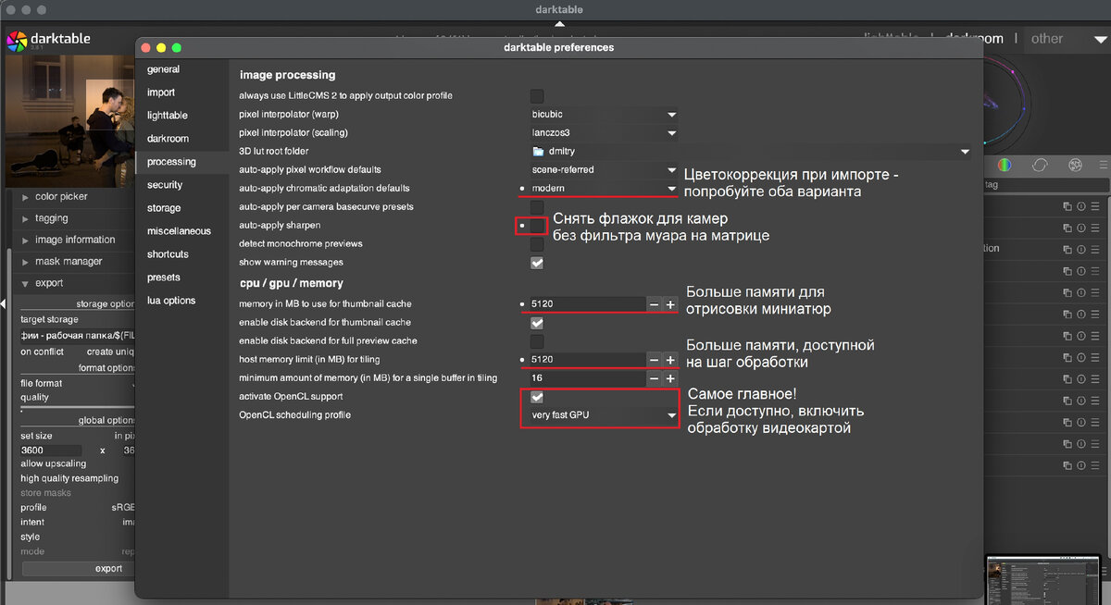Screen dimensions: 1111x605
Task: Click the host memory limit 5120 field
Action: point(587,360)
